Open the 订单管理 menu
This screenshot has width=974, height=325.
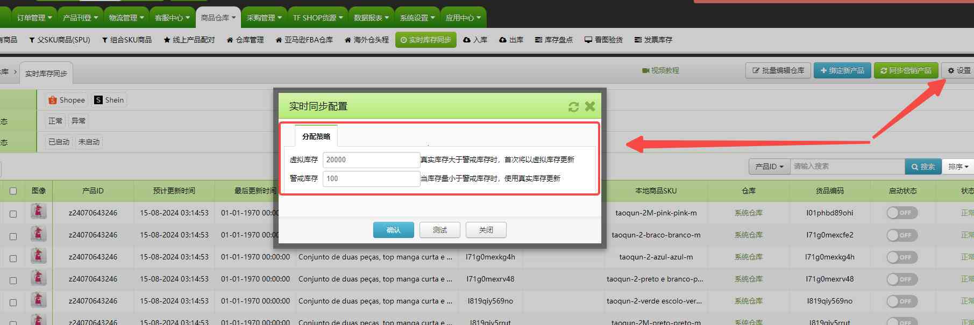pyautogui.click(x=34, y=18)
